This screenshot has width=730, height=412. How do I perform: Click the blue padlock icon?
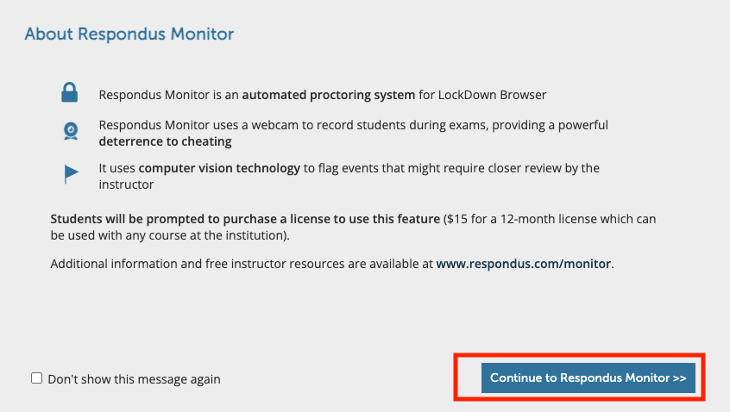tap(69, 92)
